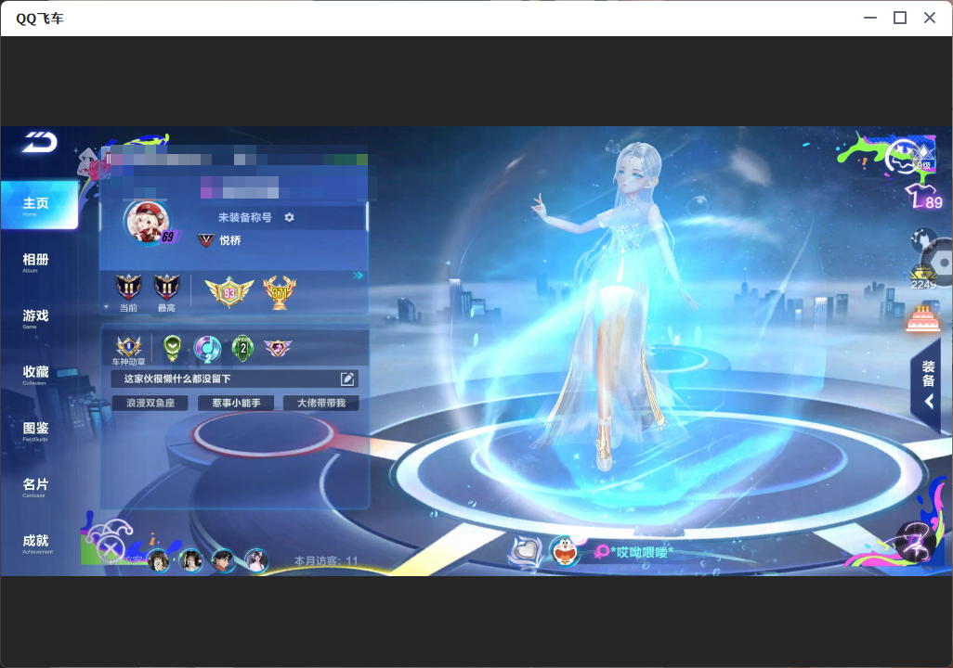Open the 装备 equipment side panel
Screen dimensions: 953x668
pyautogui.click(x=928, y=384)
